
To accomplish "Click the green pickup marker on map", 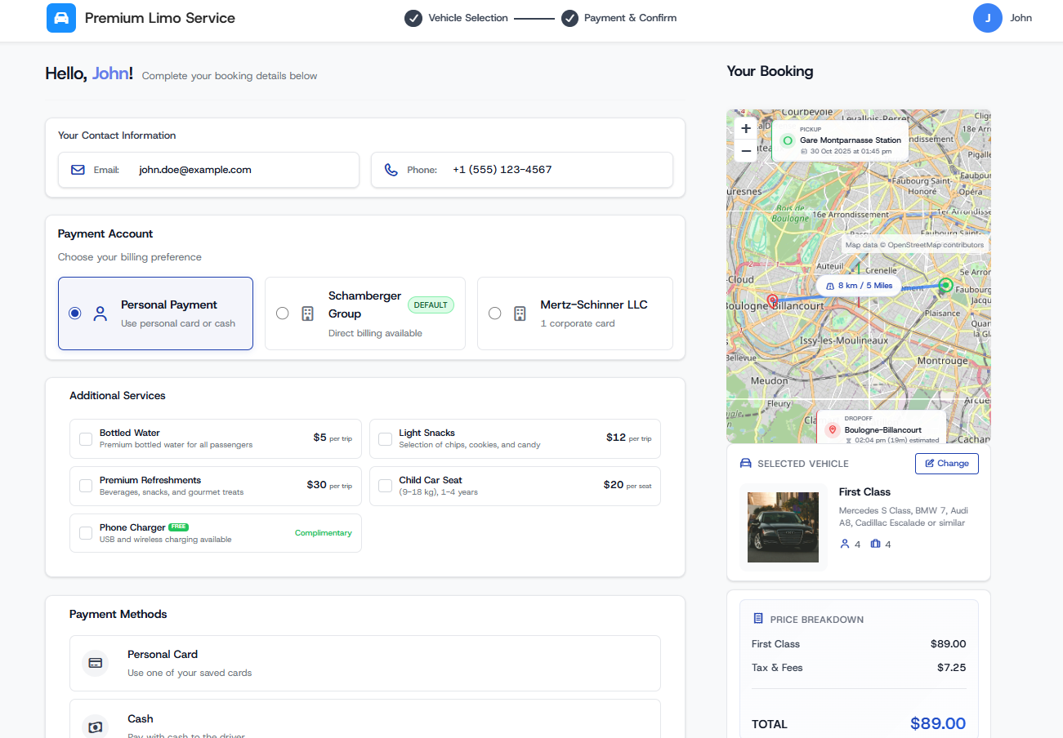I will click(945, 285).
